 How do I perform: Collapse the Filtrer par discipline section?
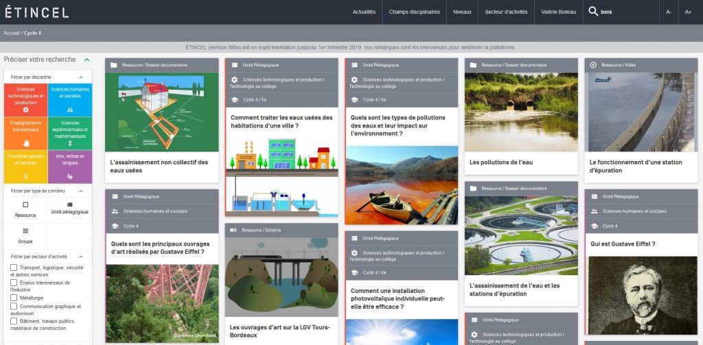(x=80, y=77)
